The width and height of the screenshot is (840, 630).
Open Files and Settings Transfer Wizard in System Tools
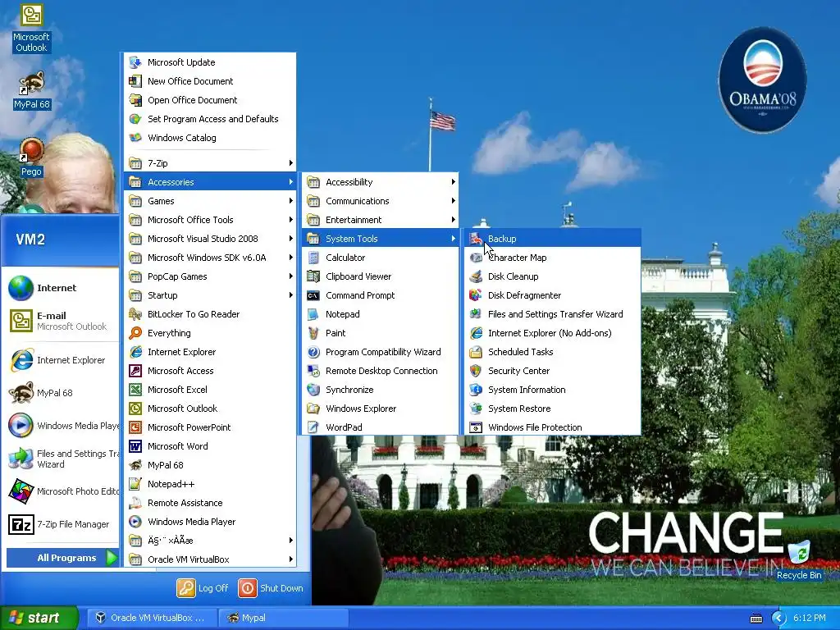(x=552, y=314)
